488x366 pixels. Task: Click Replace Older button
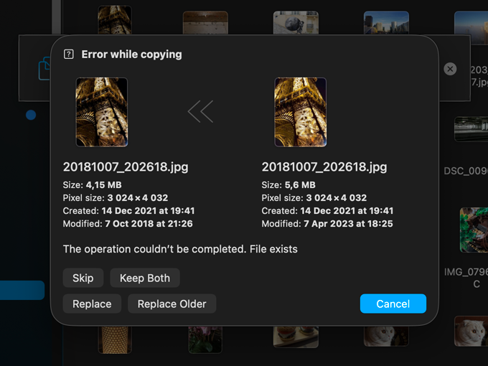click(x=172, y=304)
